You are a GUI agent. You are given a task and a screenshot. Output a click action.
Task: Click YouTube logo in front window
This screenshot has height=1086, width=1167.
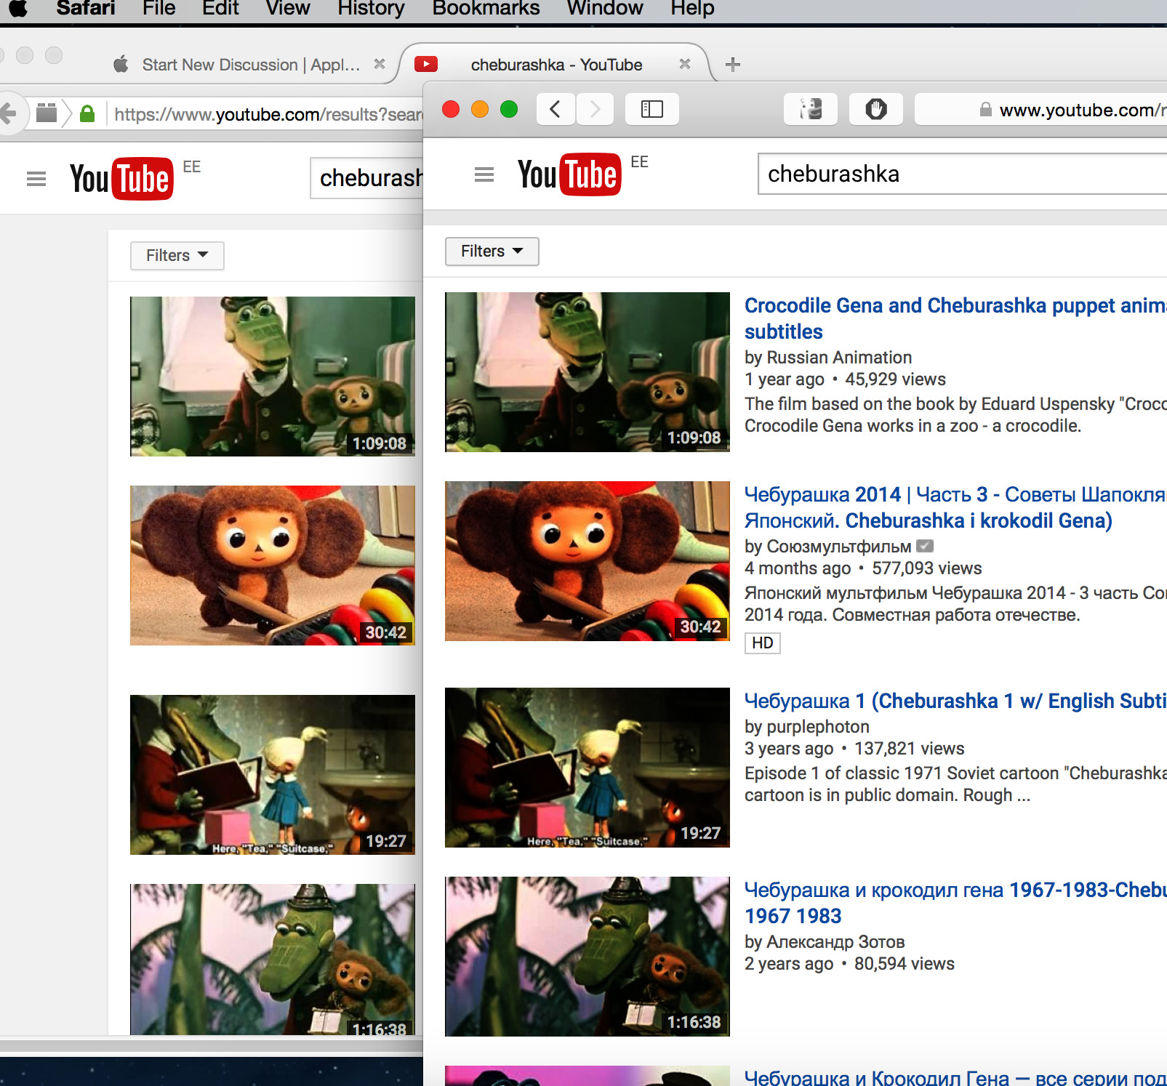pyautogui.click(x=569, y=174)
